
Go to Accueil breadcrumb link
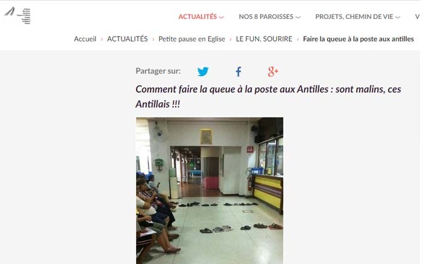(85, 39)
